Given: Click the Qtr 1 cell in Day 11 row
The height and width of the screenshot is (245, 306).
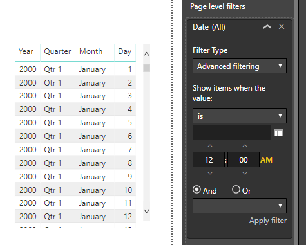Looking at the screenshot, I should pyautogui.click(x=53, y=203).
